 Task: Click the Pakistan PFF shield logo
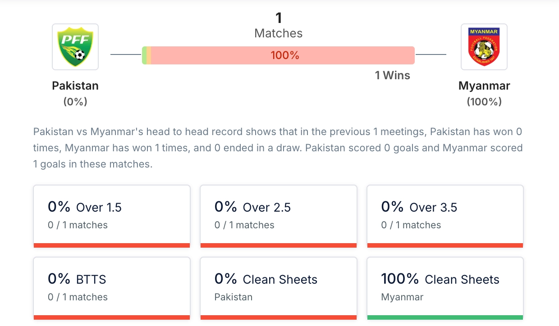coord(75,46)
